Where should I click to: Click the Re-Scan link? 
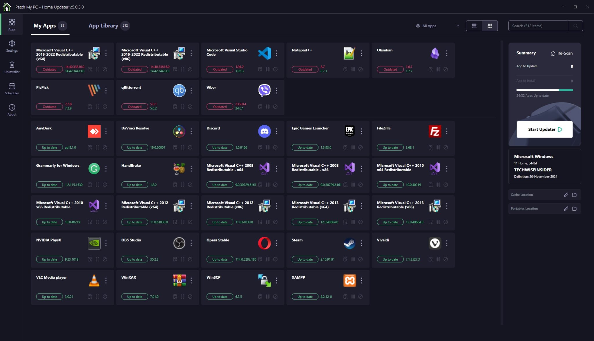(x=564, y=53)
